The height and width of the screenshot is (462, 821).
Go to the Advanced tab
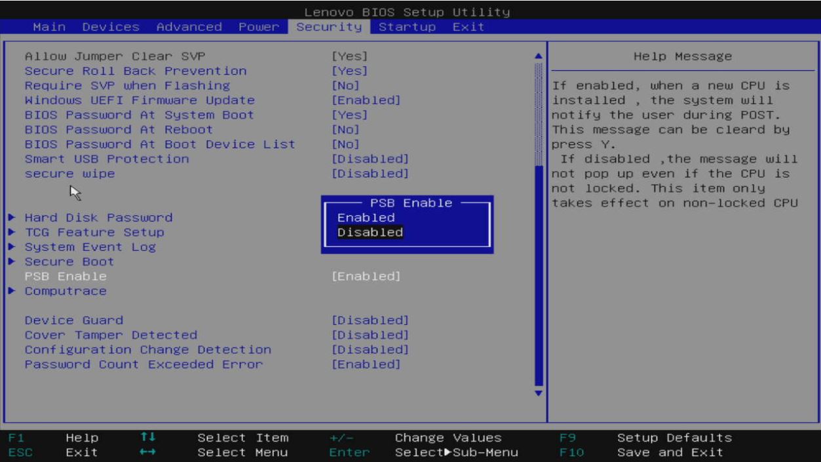point(189,27)
